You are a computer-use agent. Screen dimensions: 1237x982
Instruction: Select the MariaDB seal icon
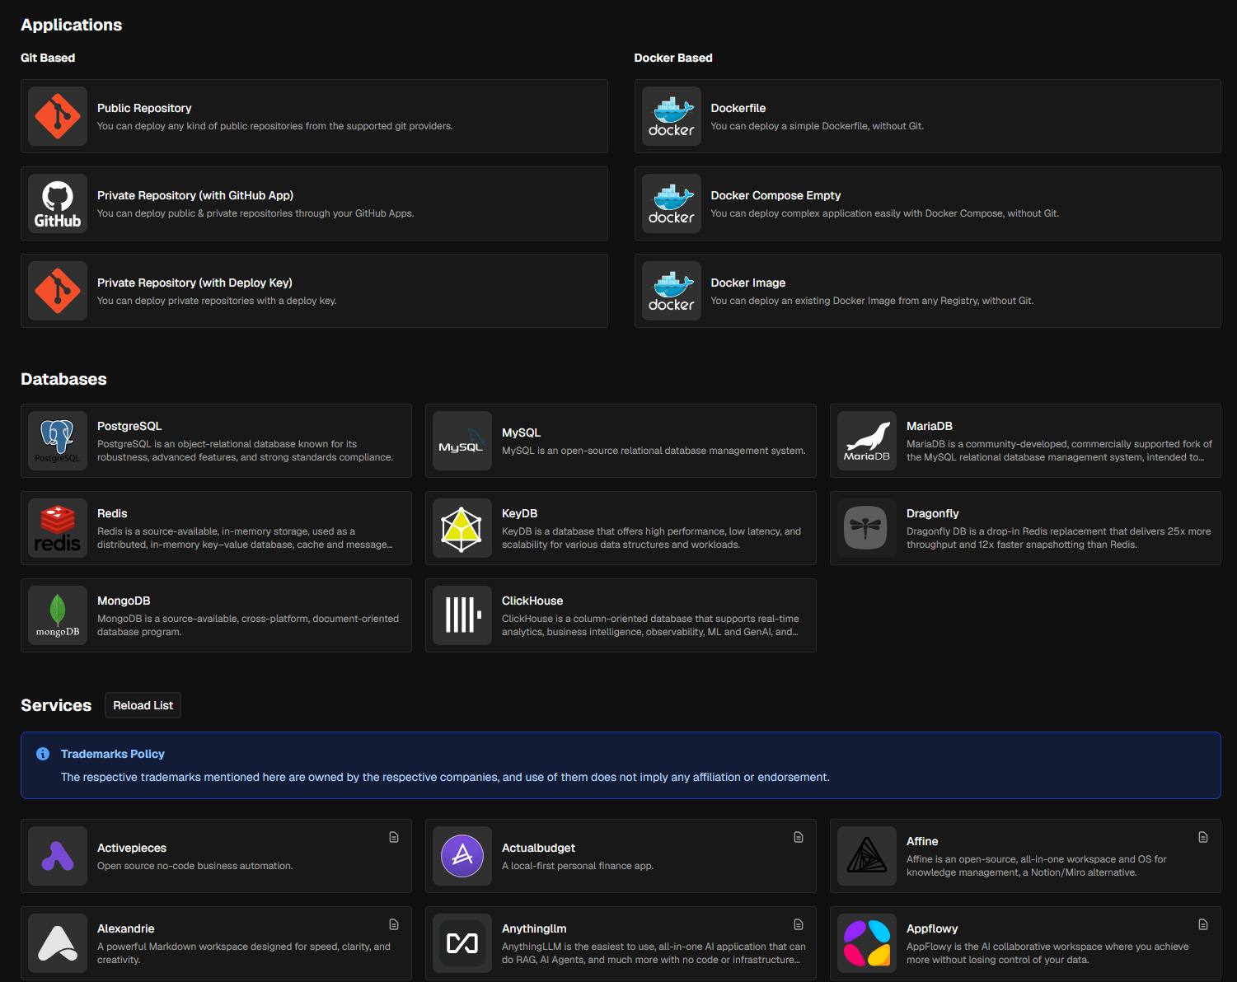867,441
